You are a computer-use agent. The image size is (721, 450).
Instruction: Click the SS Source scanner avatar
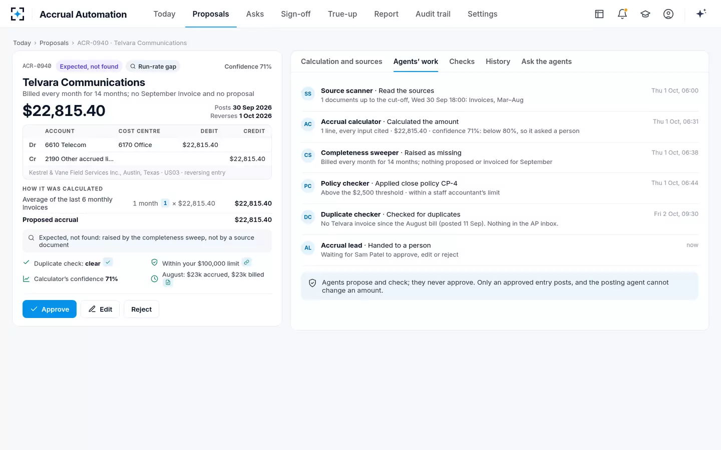[308, 93]
